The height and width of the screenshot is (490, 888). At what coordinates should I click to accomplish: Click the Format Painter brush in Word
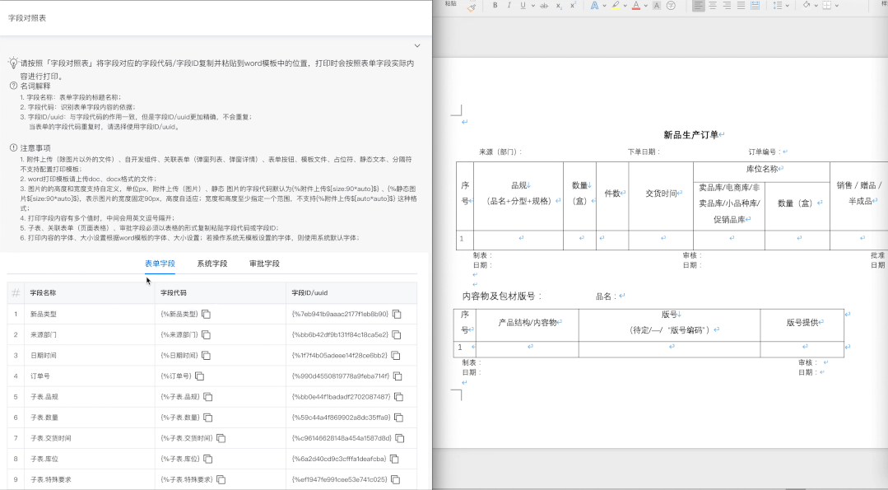(472, 7)
